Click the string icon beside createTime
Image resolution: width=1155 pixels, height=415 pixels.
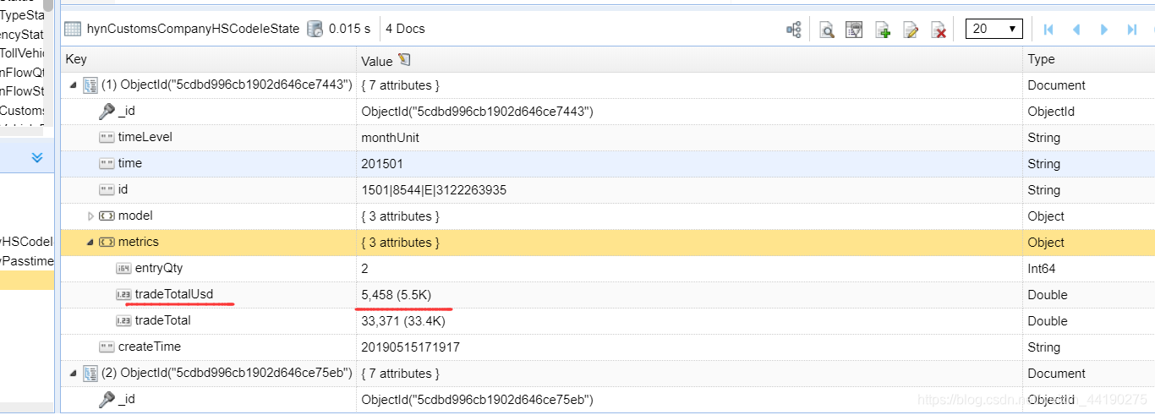point(107,347)
